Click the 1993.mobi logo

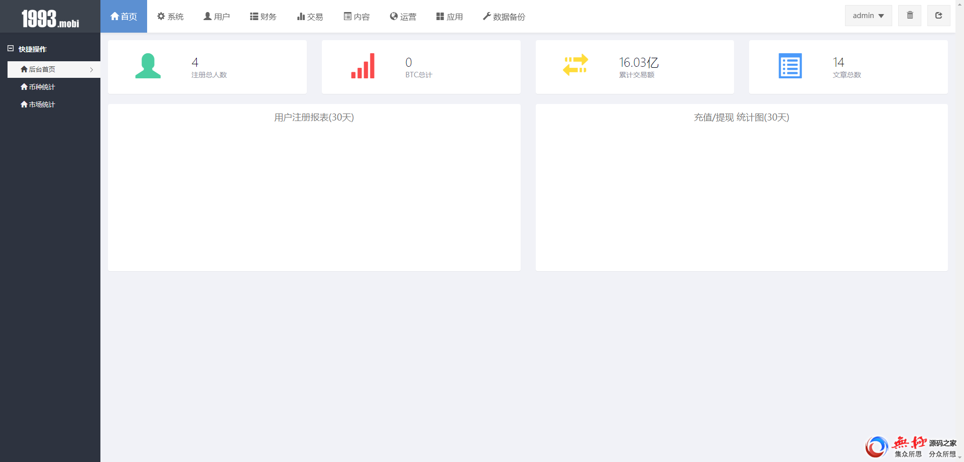pos(50,18)
